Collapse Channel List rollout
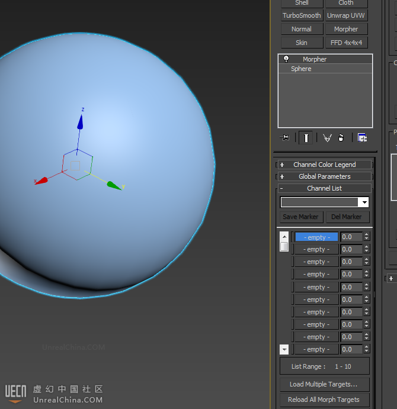This screenshot has width=397, height=409. click(x=324, y=188)
